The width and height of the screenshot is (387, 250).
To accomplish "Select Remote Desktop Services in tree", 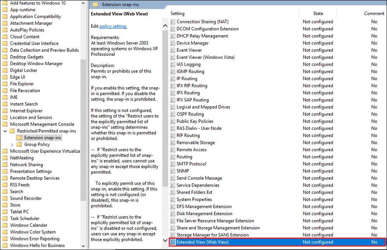I will pyautogui.click(x=35, y=178).
